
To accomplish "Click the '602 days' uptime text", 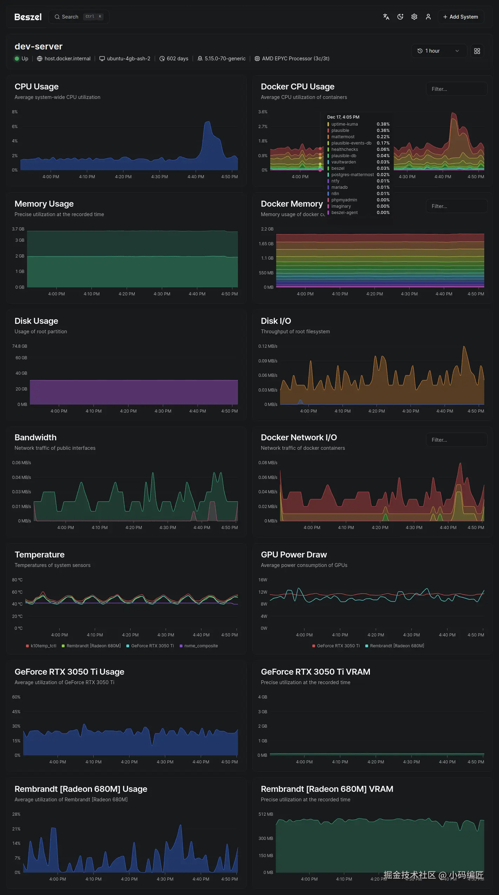I will click(178, 59).
